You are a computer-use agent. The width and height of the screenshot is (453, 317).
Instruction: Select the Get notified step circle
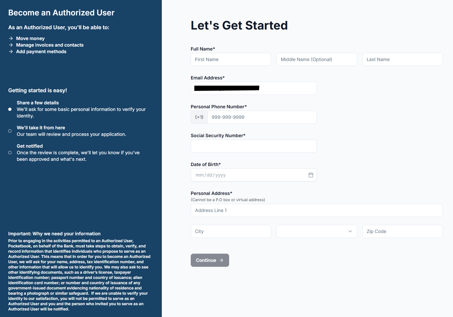pyautogui.click(x=10, y=153)
